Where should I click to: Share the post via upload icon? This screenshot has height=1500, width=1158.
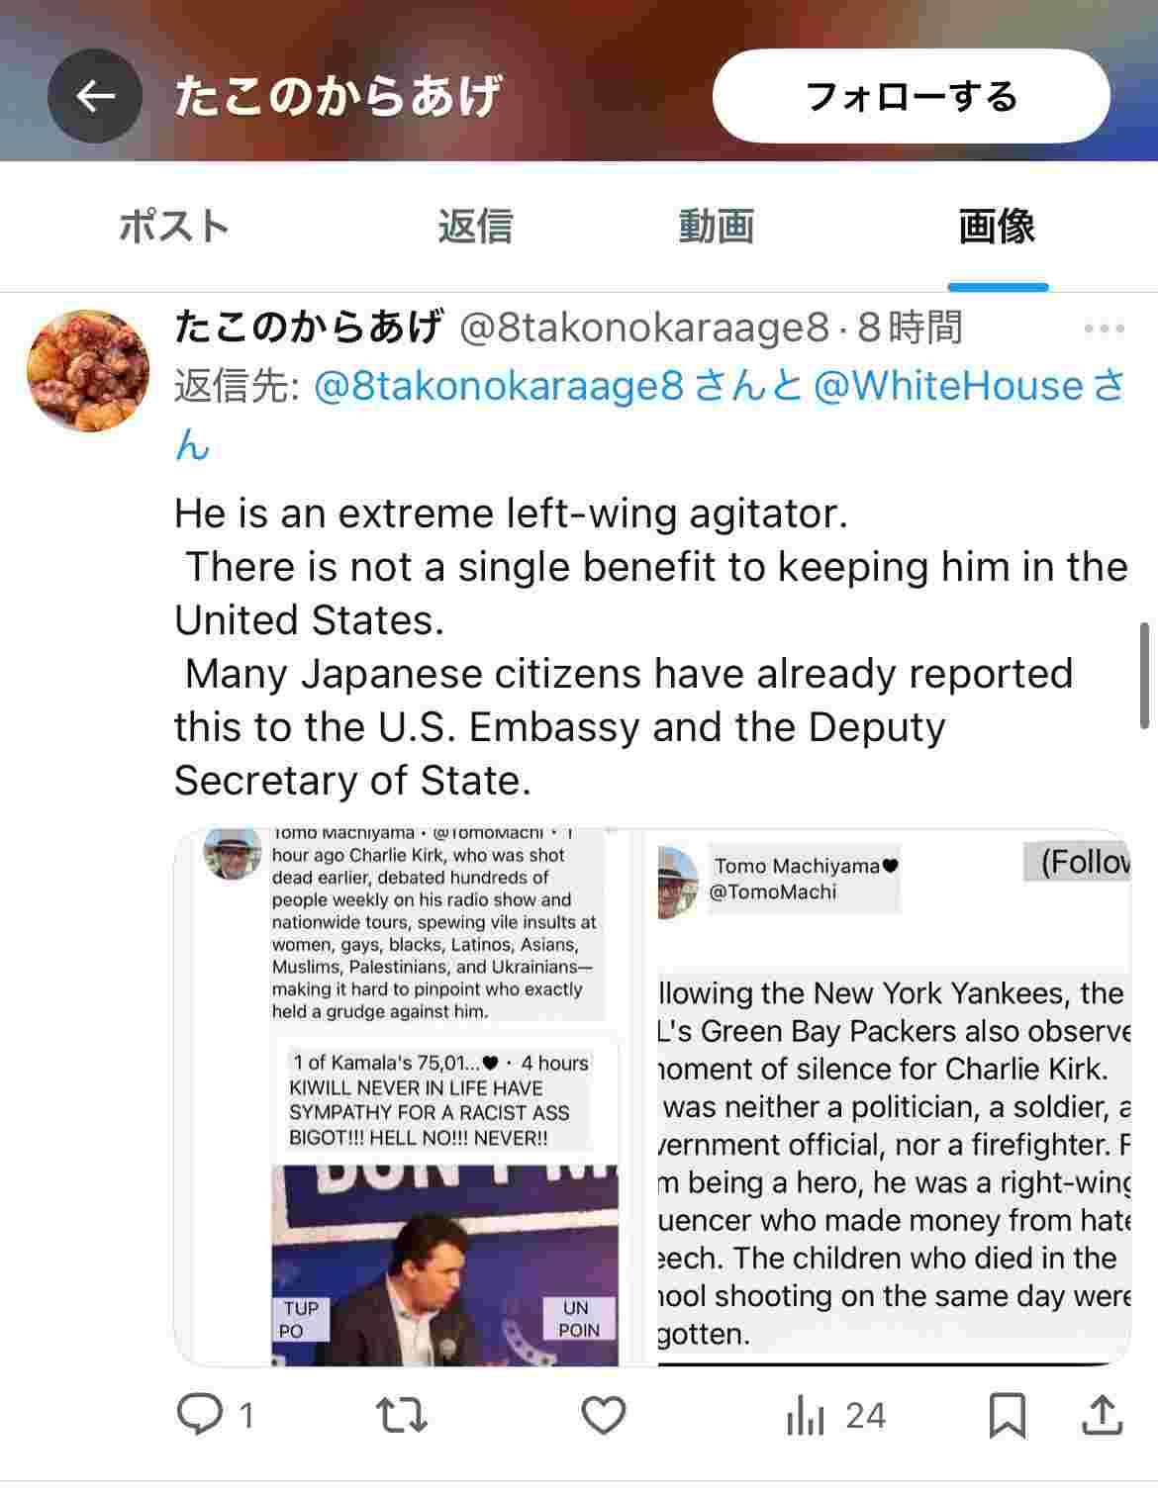click(x=1102, y=1415)
